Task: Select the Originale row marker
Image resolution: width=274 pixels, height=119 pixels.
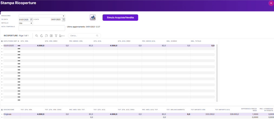Action: point(2,114)
